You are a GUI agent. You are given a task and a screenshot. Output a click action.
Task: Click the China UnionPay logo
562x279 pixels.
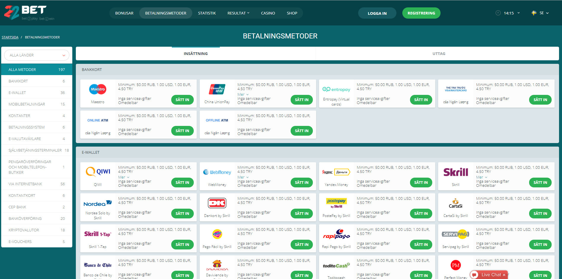click(x=217, y=89)
